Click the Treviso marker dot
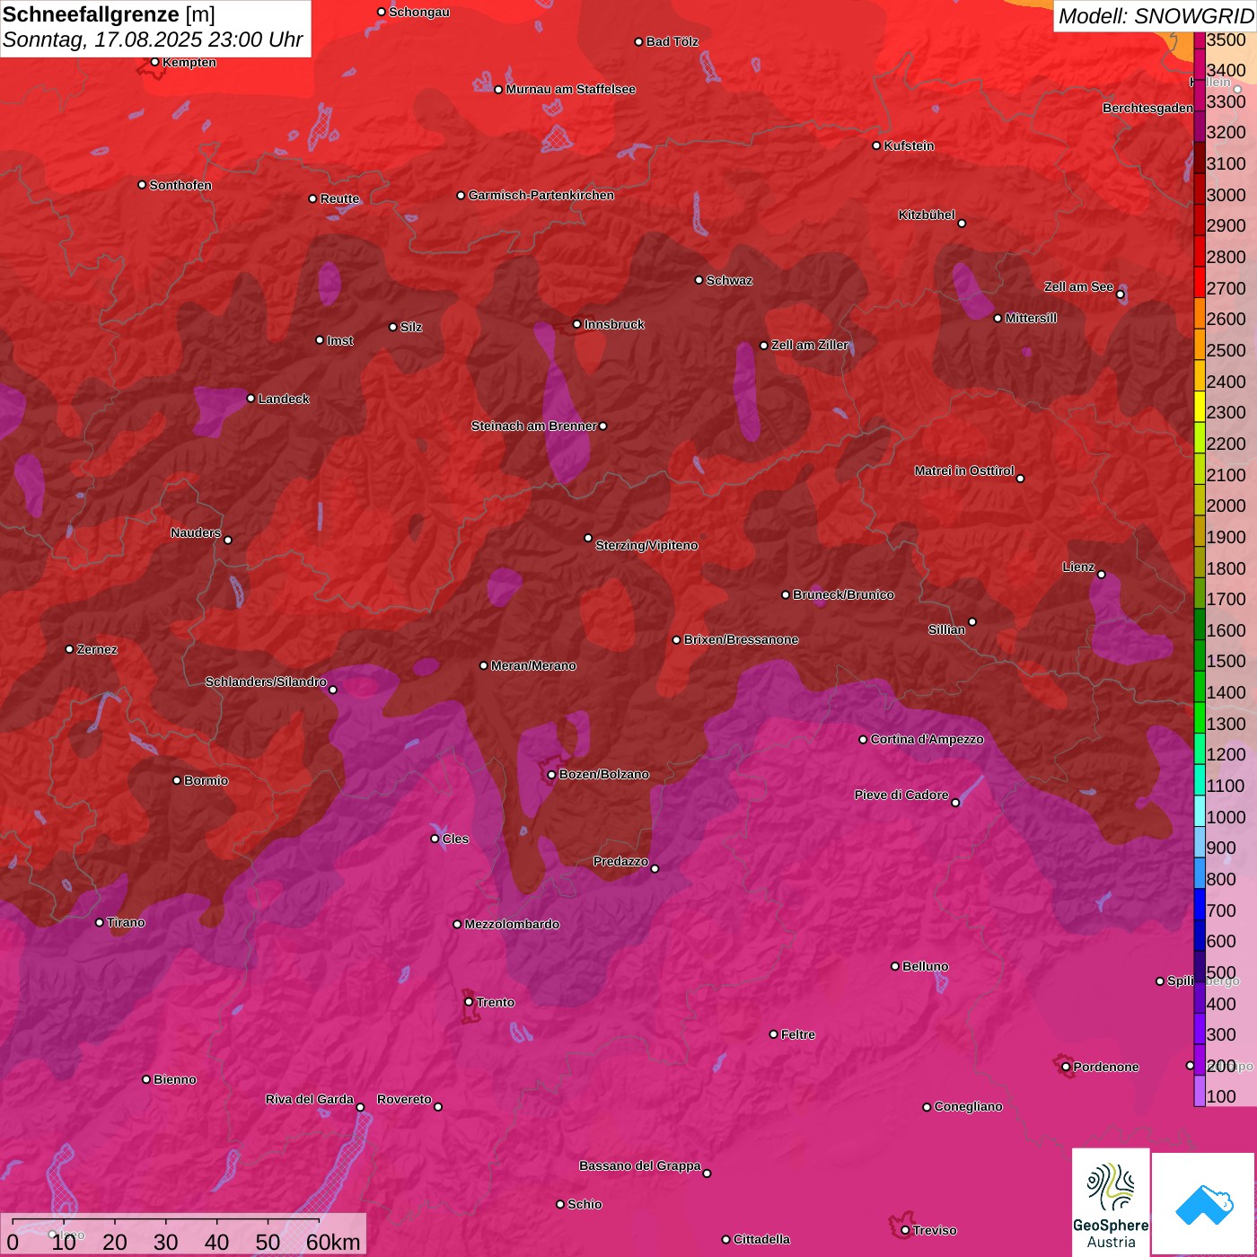Image resolution: width=1257 pixels, height=1257 pixels. click(x=905, y=1231)
